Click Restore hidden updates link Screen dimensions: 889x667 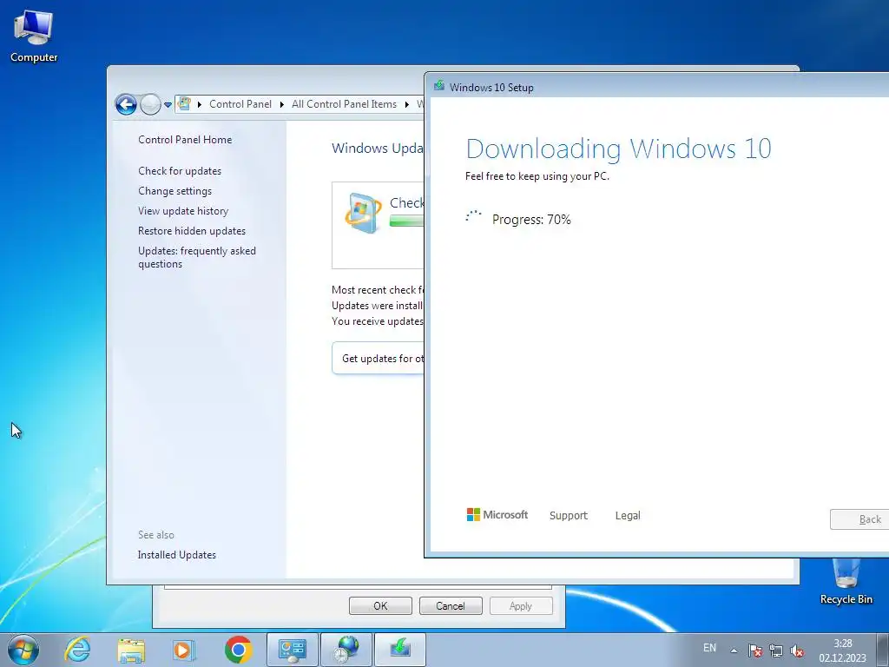pos(192,231)
